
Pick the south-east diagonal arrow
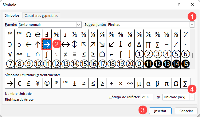102,44
